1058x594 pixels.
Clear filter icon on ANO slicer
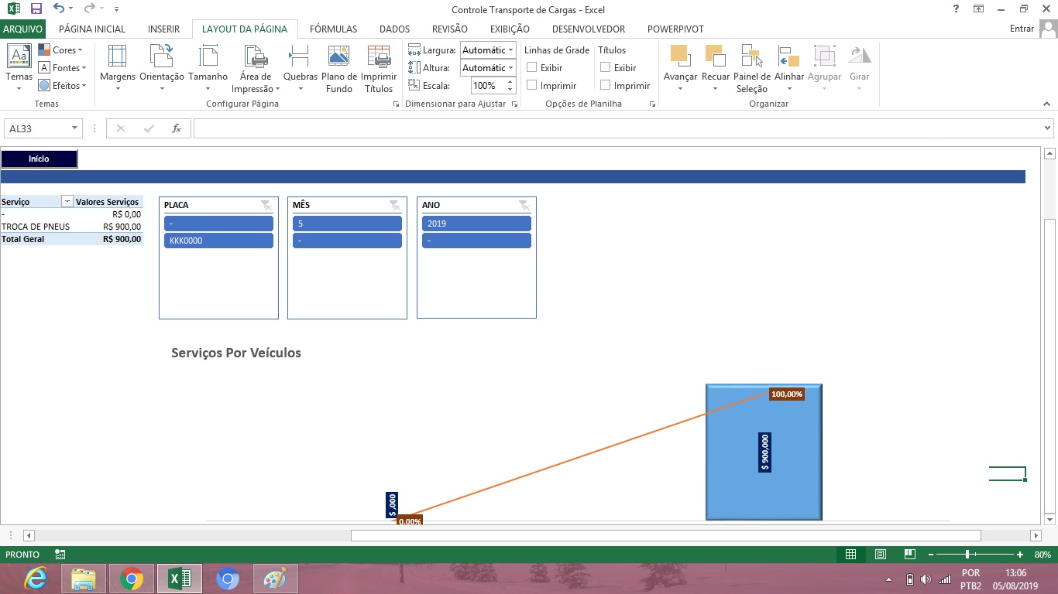(524, 205)
